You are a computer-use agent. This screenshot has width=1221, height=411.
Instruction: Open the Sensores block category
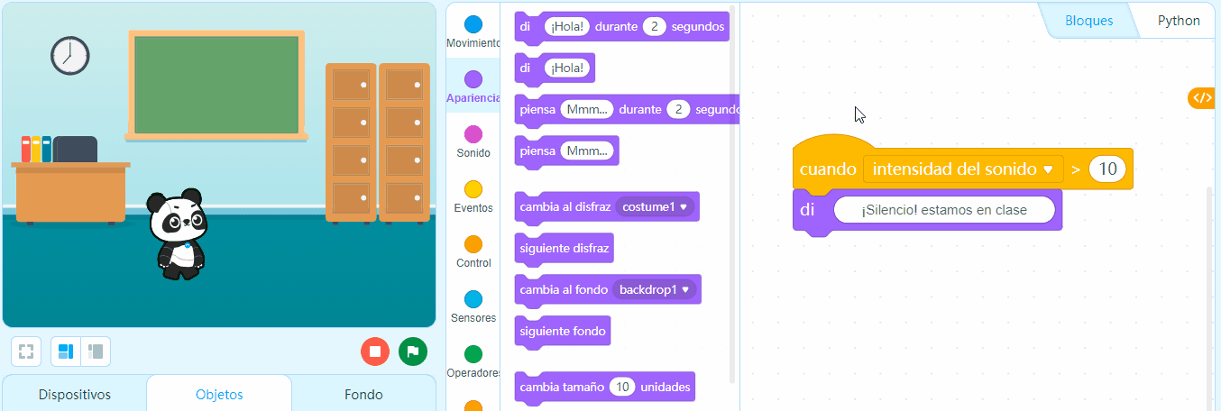click(473, 306)
